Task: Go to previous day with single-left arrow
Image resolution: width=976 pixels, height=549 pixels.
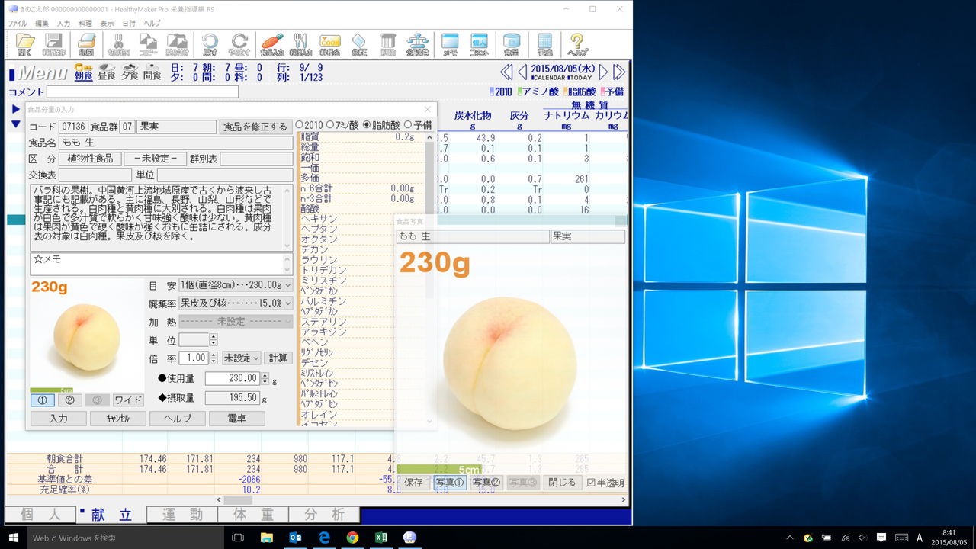Action: 522,72
